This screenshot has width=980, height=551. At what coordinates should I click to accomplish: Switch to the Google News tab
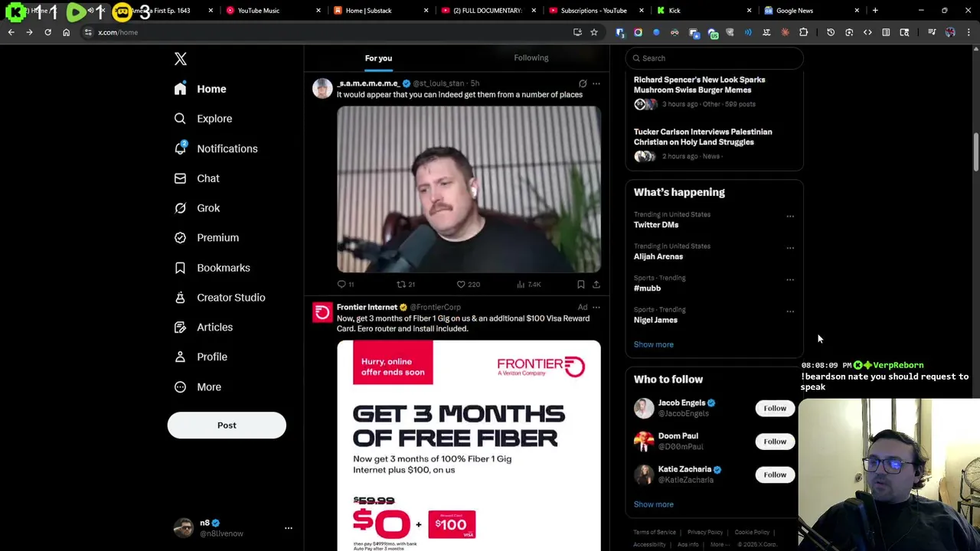click(812, 11)
